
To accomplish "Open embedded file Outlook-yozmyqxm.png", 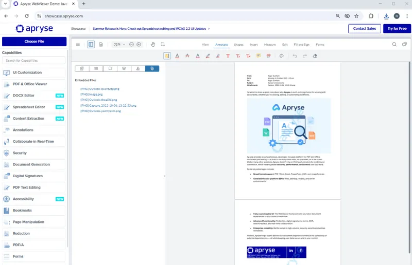I will click(x=100, y=111).
